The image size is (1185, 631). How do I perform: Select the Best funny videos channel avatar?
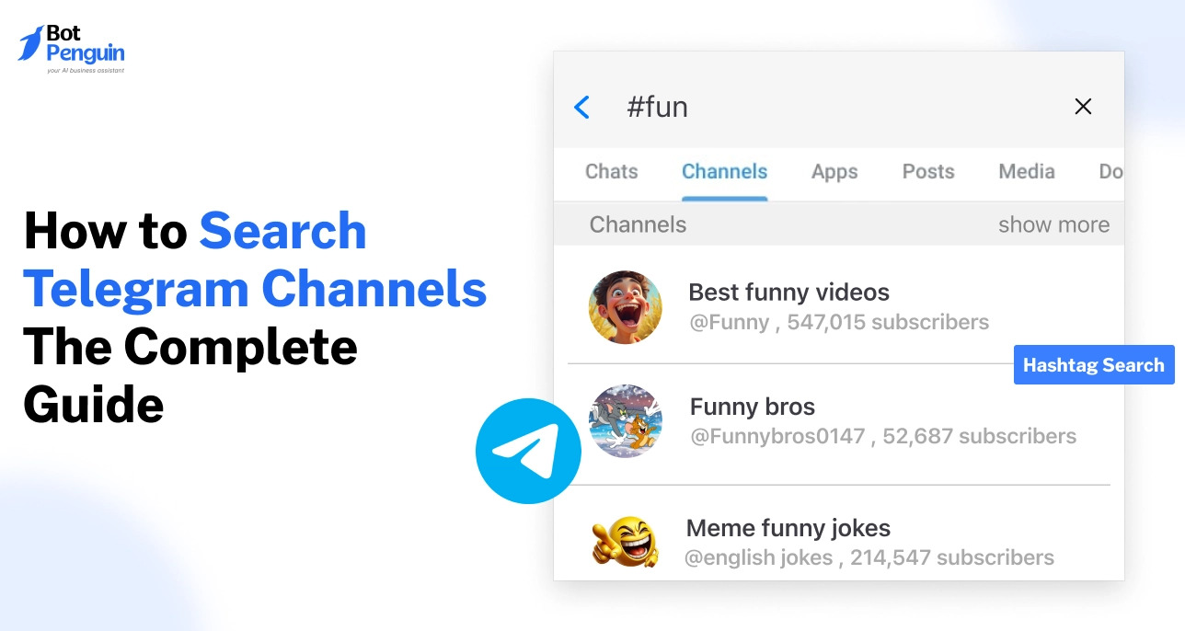(x=626, y=306)
